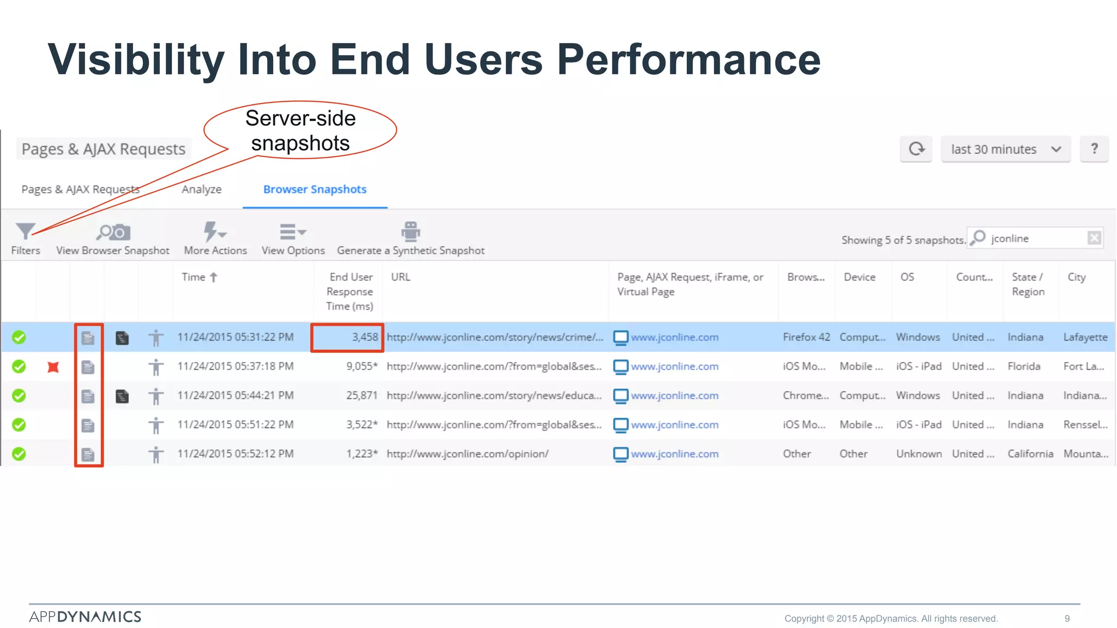The image size is (1117, 628).
Task: Open the Filters funnel icon
Action: tap(25, 232)
